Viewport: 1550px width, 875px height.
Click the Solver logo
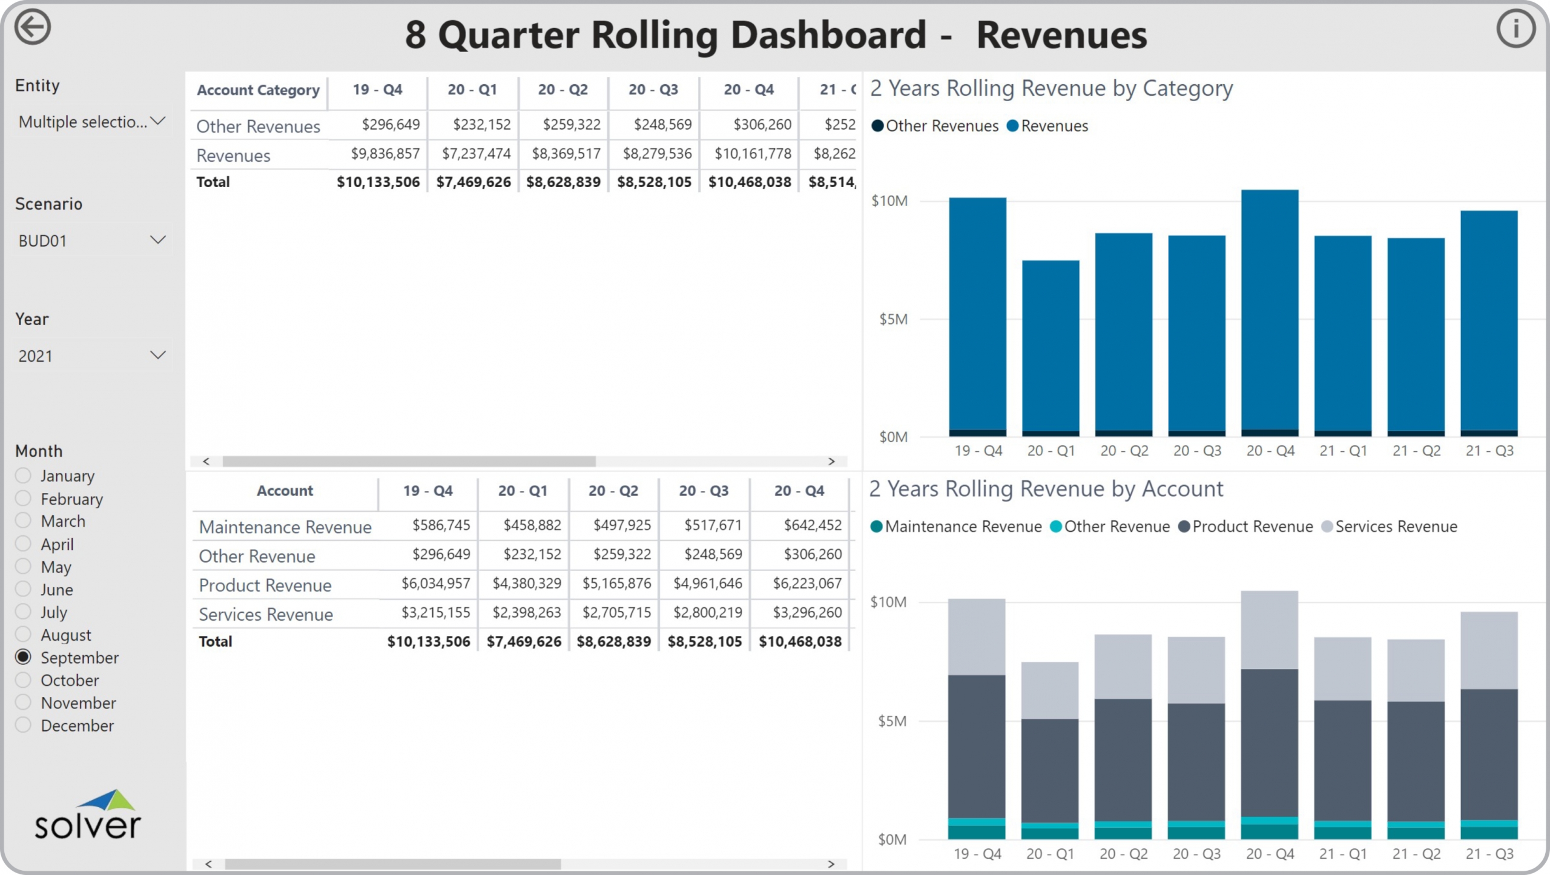point(88,815)
